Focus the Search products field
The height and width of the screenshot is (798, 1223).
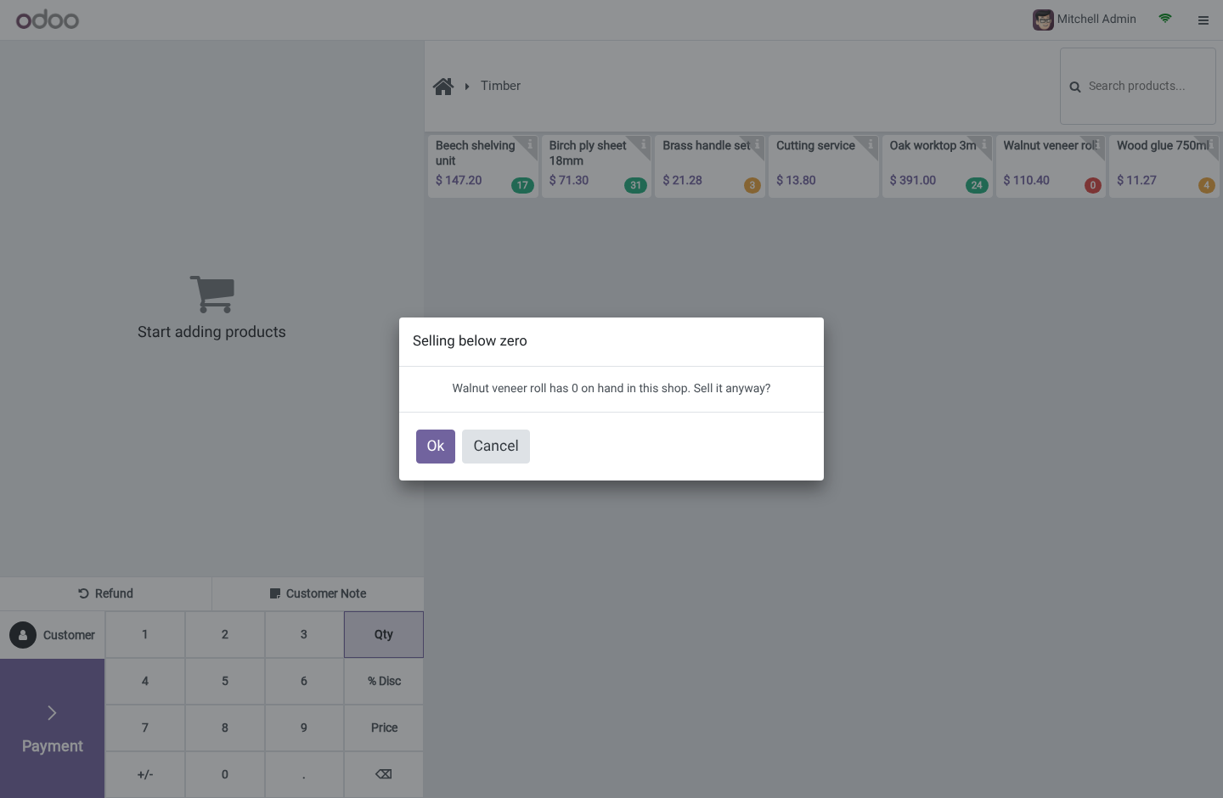tap(1138, 87)
